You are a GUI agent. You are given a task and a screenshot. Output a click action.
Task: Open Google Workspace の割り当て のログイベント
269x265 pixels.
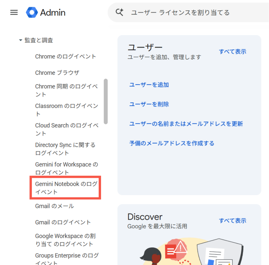[x=65, y=240]
